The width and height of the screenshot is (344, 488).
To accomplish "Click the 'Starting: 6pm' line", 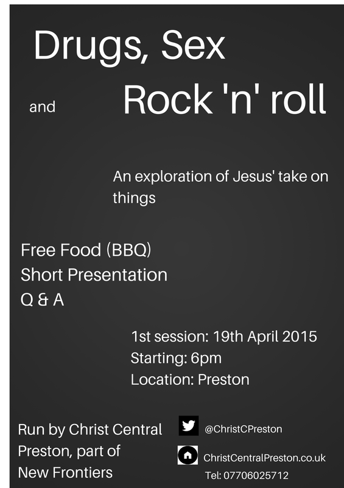I will [176, 358].
